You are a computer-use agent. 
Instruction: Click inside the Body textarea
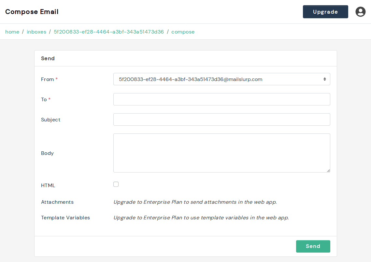pyautogui.click(x=221, y=152)
